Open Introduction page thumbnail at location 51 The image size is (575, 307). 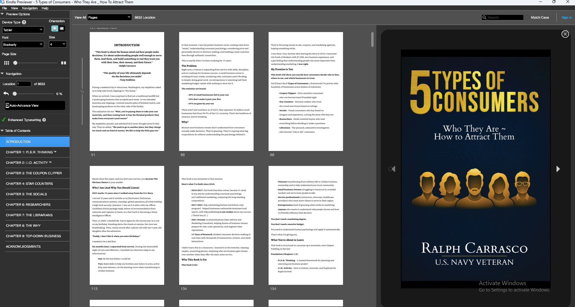pyautogui.click(x=127, y=91)
